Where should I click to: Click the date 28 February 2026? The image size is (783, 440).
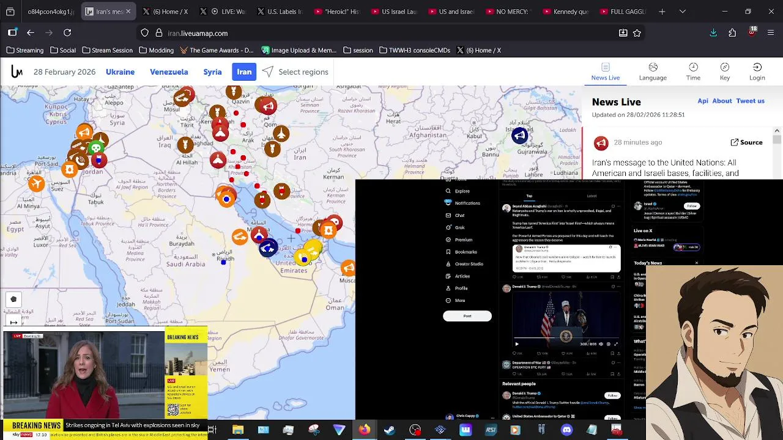tap(64, 72)
